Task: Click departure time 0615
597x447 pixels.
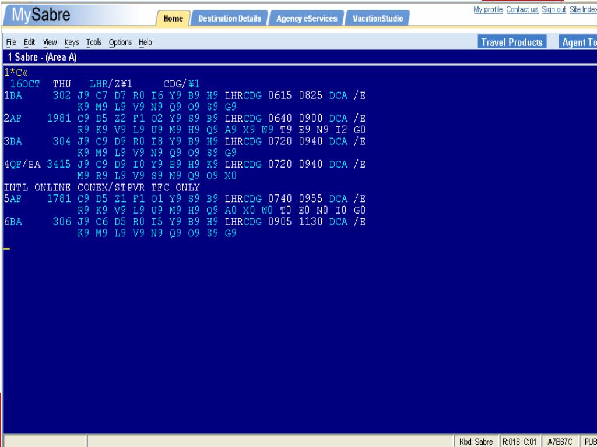Action: pyautogui.click(x=280, y=95)
